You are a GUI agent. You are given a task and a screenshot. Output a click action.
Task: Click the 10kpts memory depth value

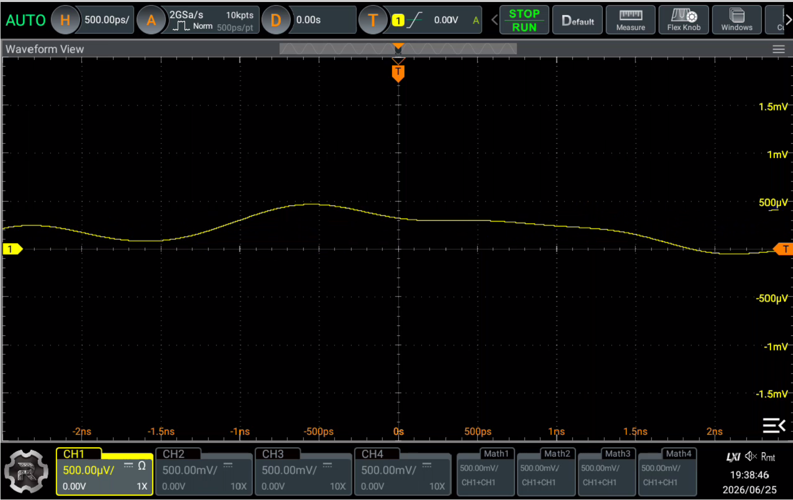pos(240,15)
